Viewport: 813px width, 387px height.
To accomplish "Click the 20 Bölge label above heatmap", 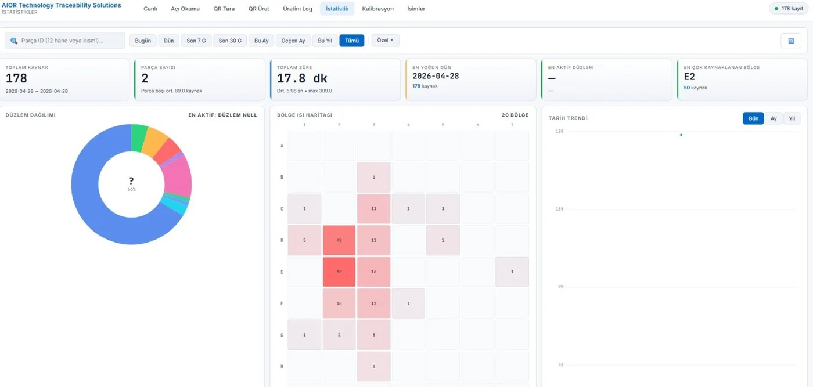I will pyautogui.click(x=515, y=115).
